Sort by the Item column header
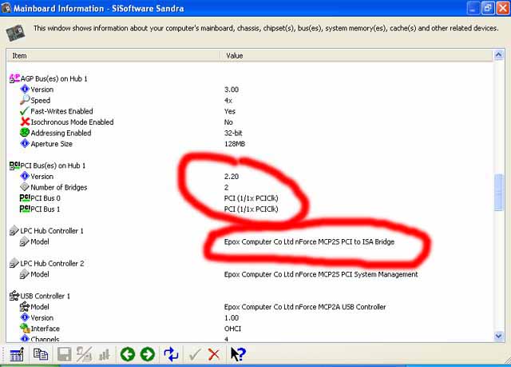This screenshot has height=367, width=511. coord(113,56)
